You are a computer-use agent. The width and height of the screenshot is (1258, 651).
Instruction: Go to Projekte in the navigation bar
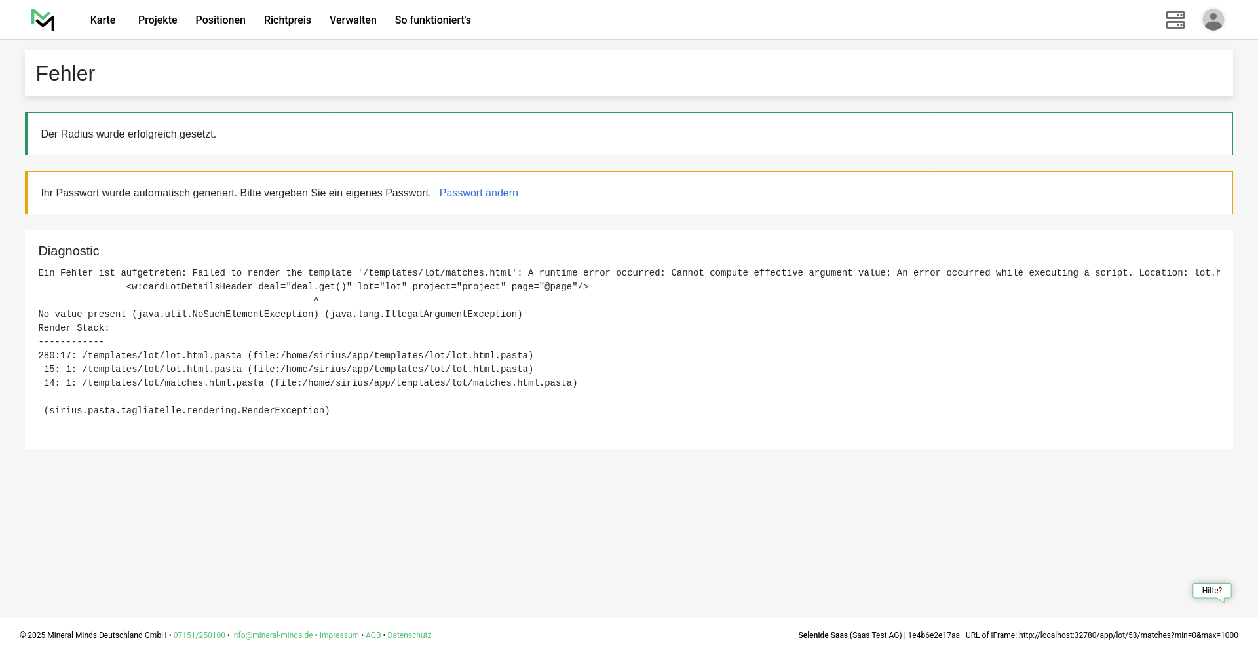point(157,20)
